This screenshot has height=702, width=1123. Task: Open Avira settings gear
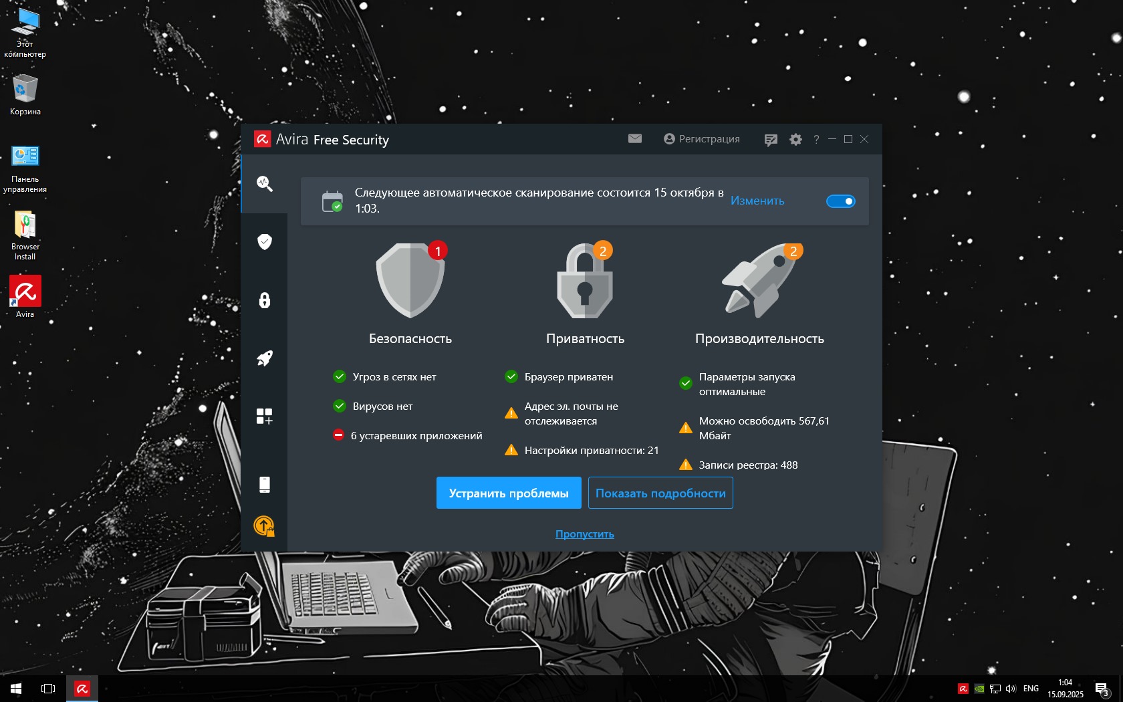795,140
